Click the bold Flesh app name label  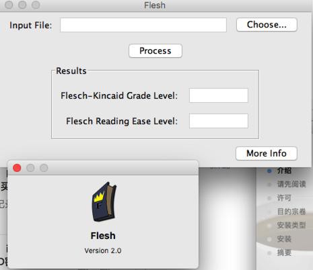point(103,236)
